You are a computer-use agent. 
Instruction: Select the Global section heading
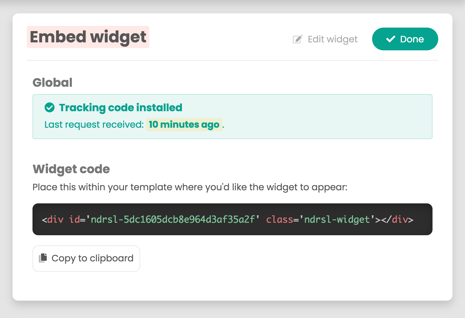point(52,82)
